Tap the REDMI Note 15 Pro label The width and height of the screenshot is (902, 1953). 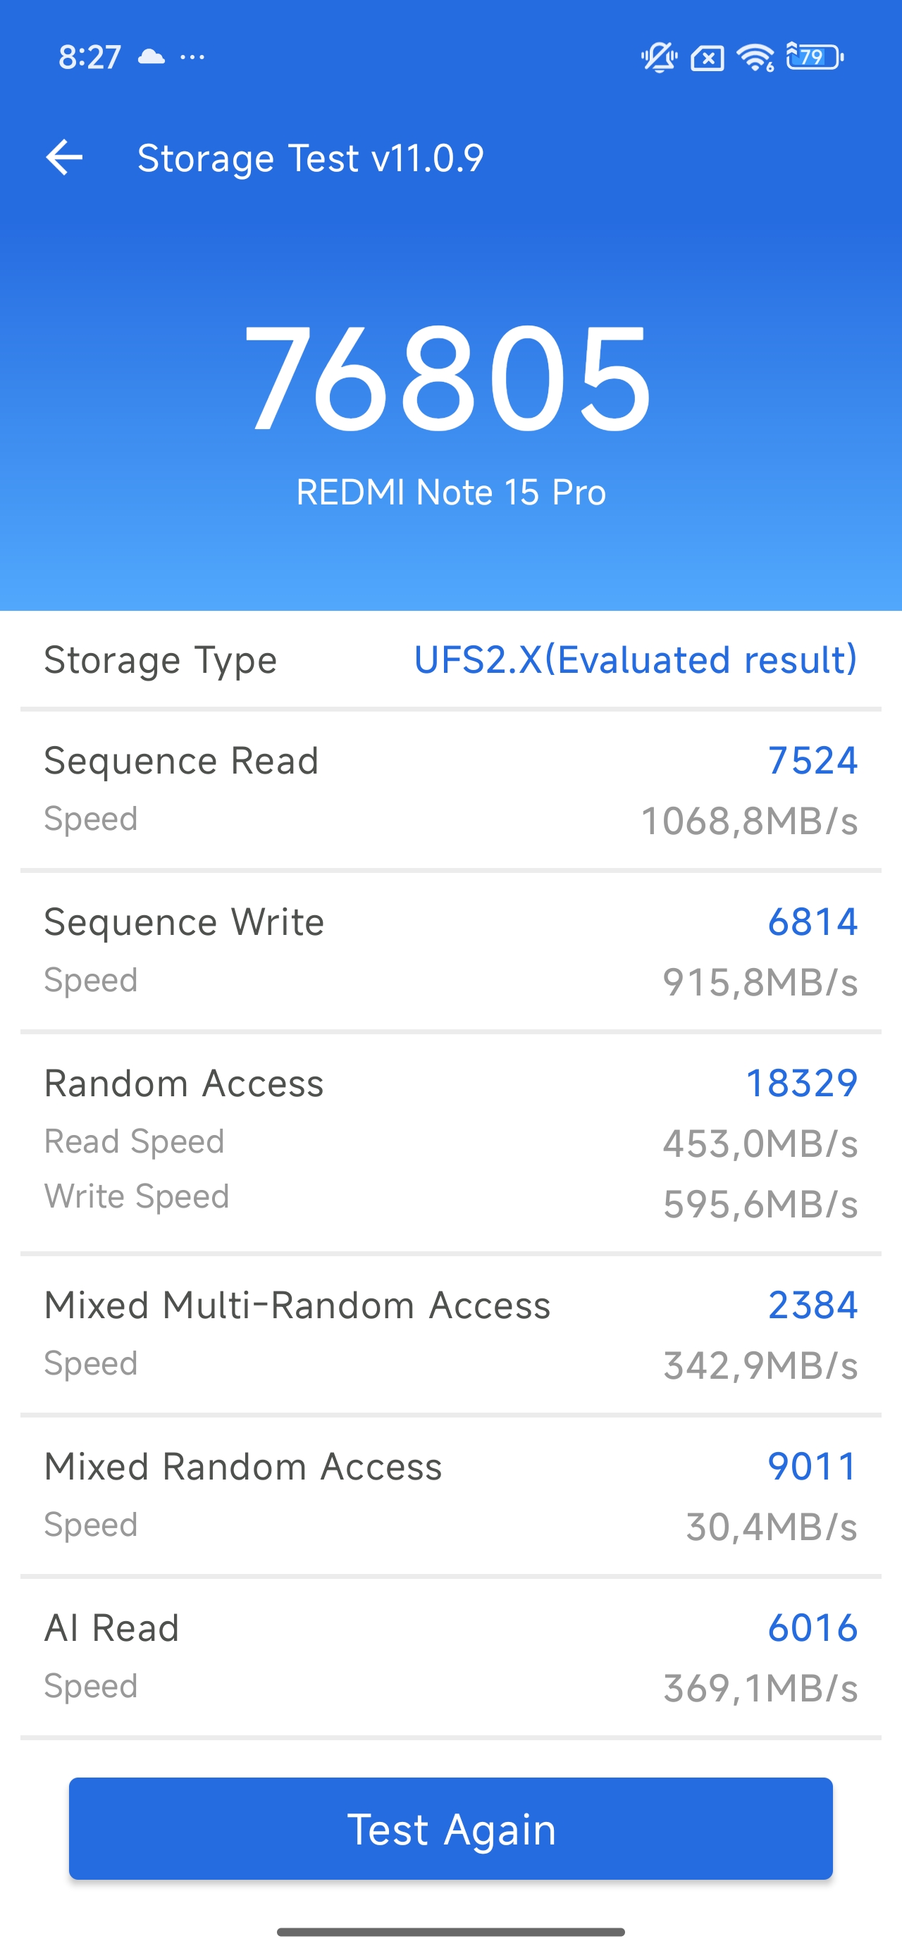point(450,492)
